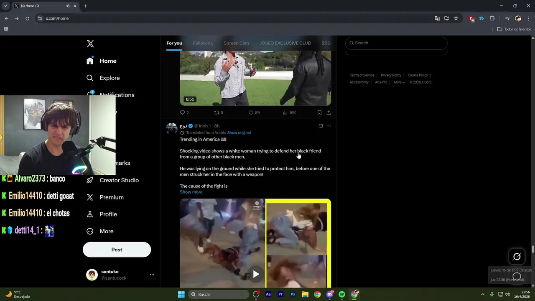Open Chrome extensions puzzle icon
The height and width of the screenshot is (301, 535).
tap(492, 18)
